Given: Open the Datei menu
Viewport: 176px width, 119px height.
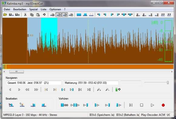Looking at the screenshot, I should (x=7, y=9).
